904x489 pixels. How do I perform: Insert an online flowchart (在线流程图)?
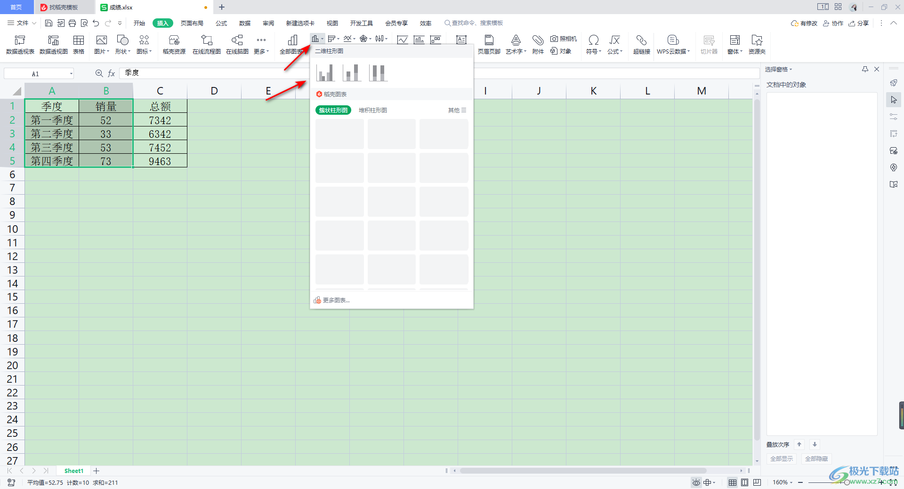[x=206, y=45]
